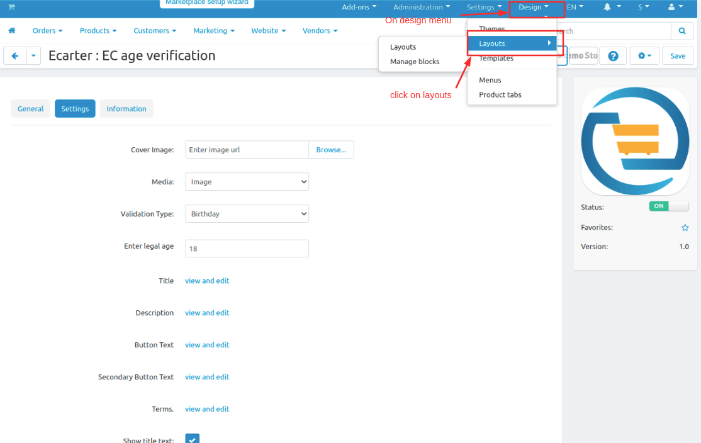Click the shopping cart icon in top bar
Viewport: 701px width, 443px height.
(11, 7)
